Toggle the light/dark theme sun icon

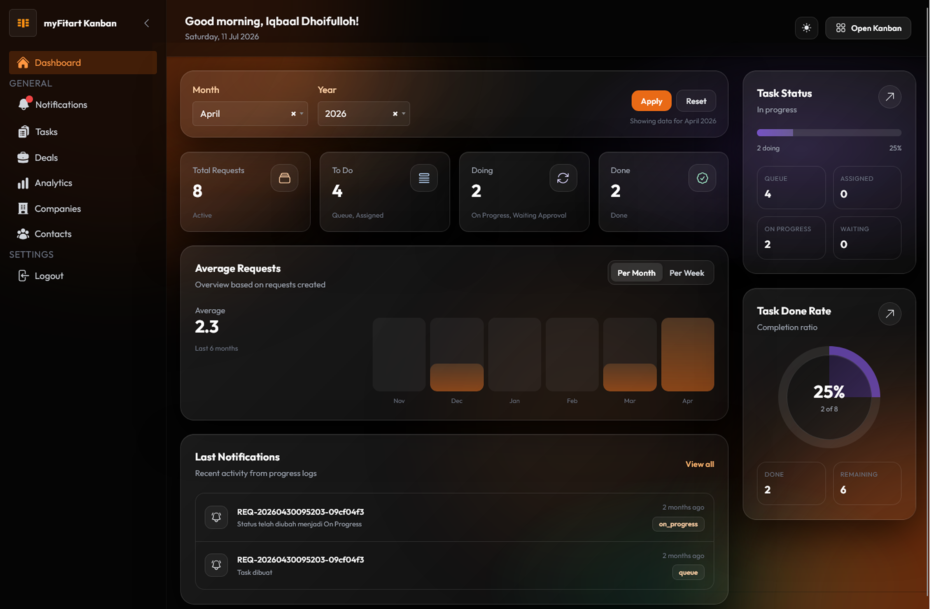click(x=806, y=28)
